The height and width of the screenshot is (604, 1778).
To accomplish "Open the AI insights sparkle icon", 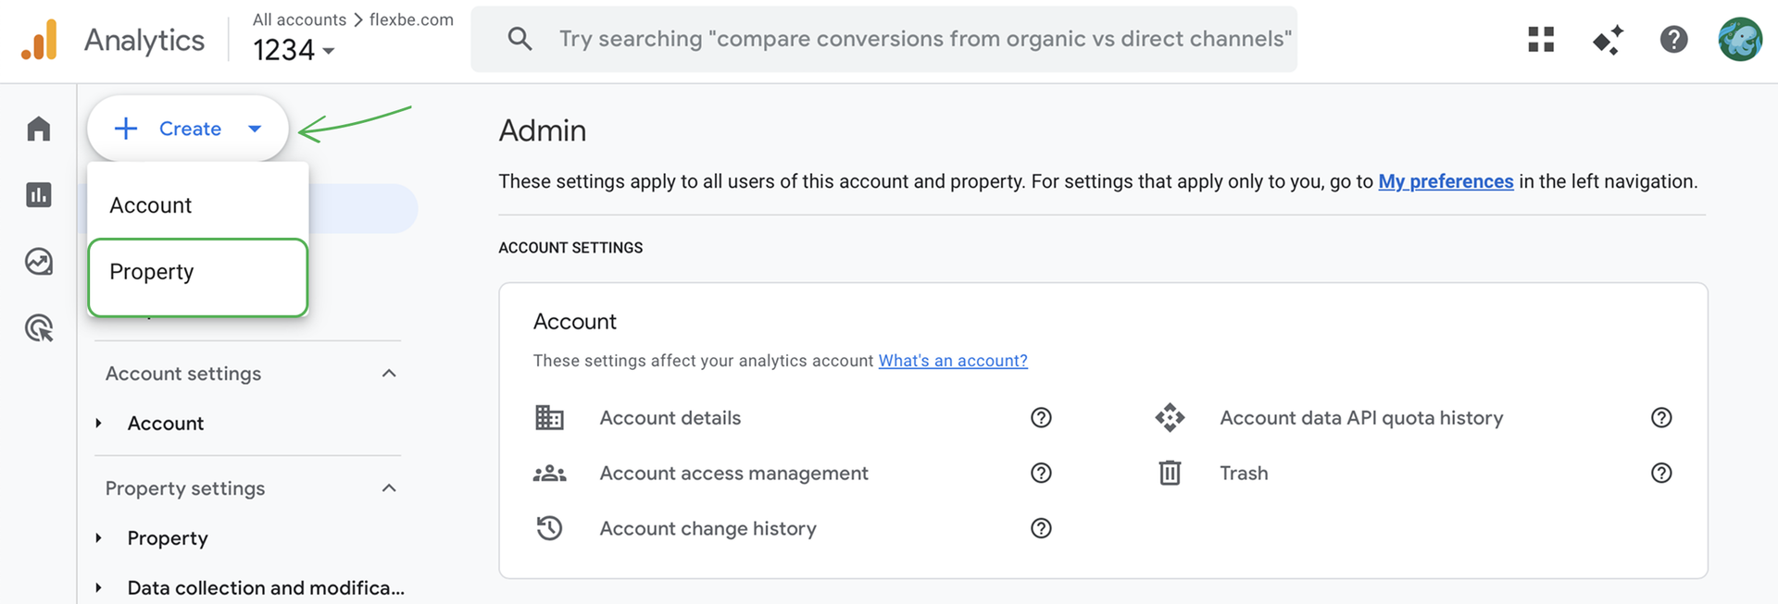I will click(1607, 39).
